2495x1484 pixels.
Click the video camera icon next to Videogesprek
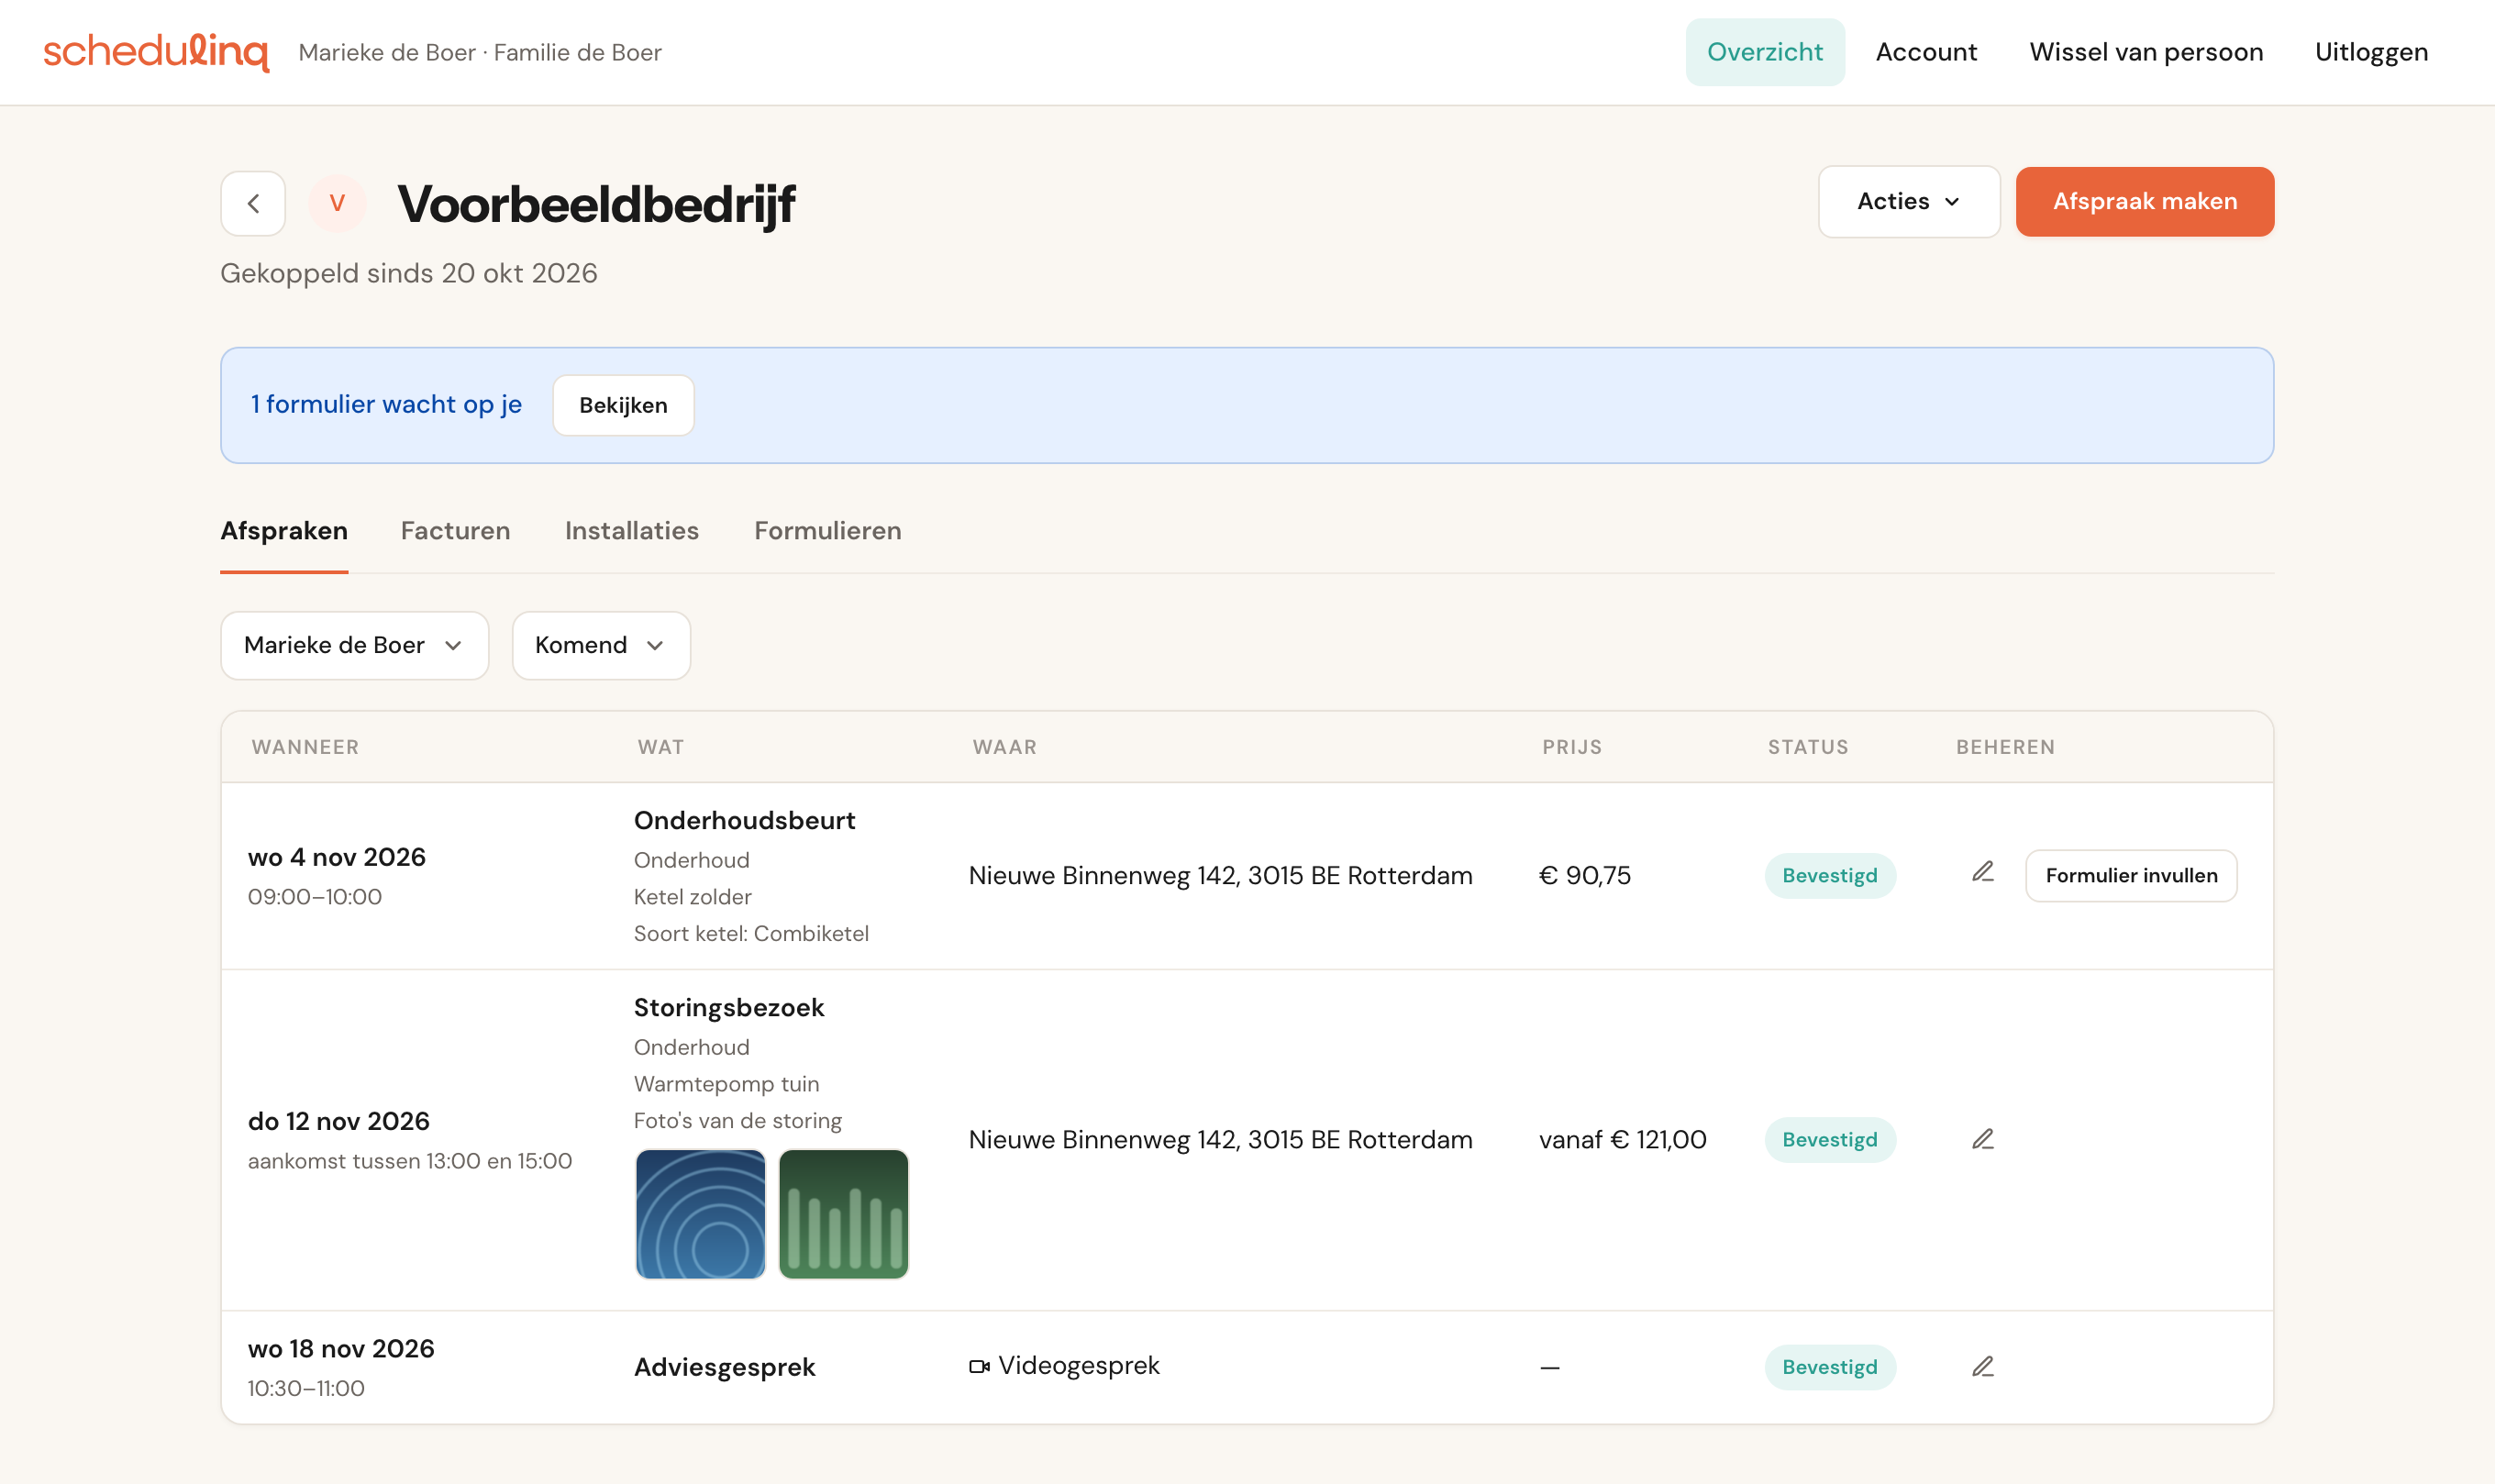tap(979, 1366)
